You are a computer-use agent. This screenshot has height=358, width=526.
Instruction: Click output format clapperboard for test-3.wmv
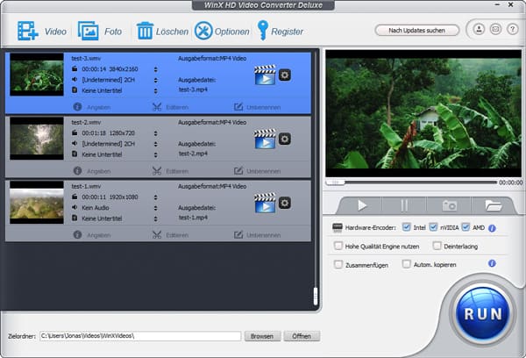[265, 75]
